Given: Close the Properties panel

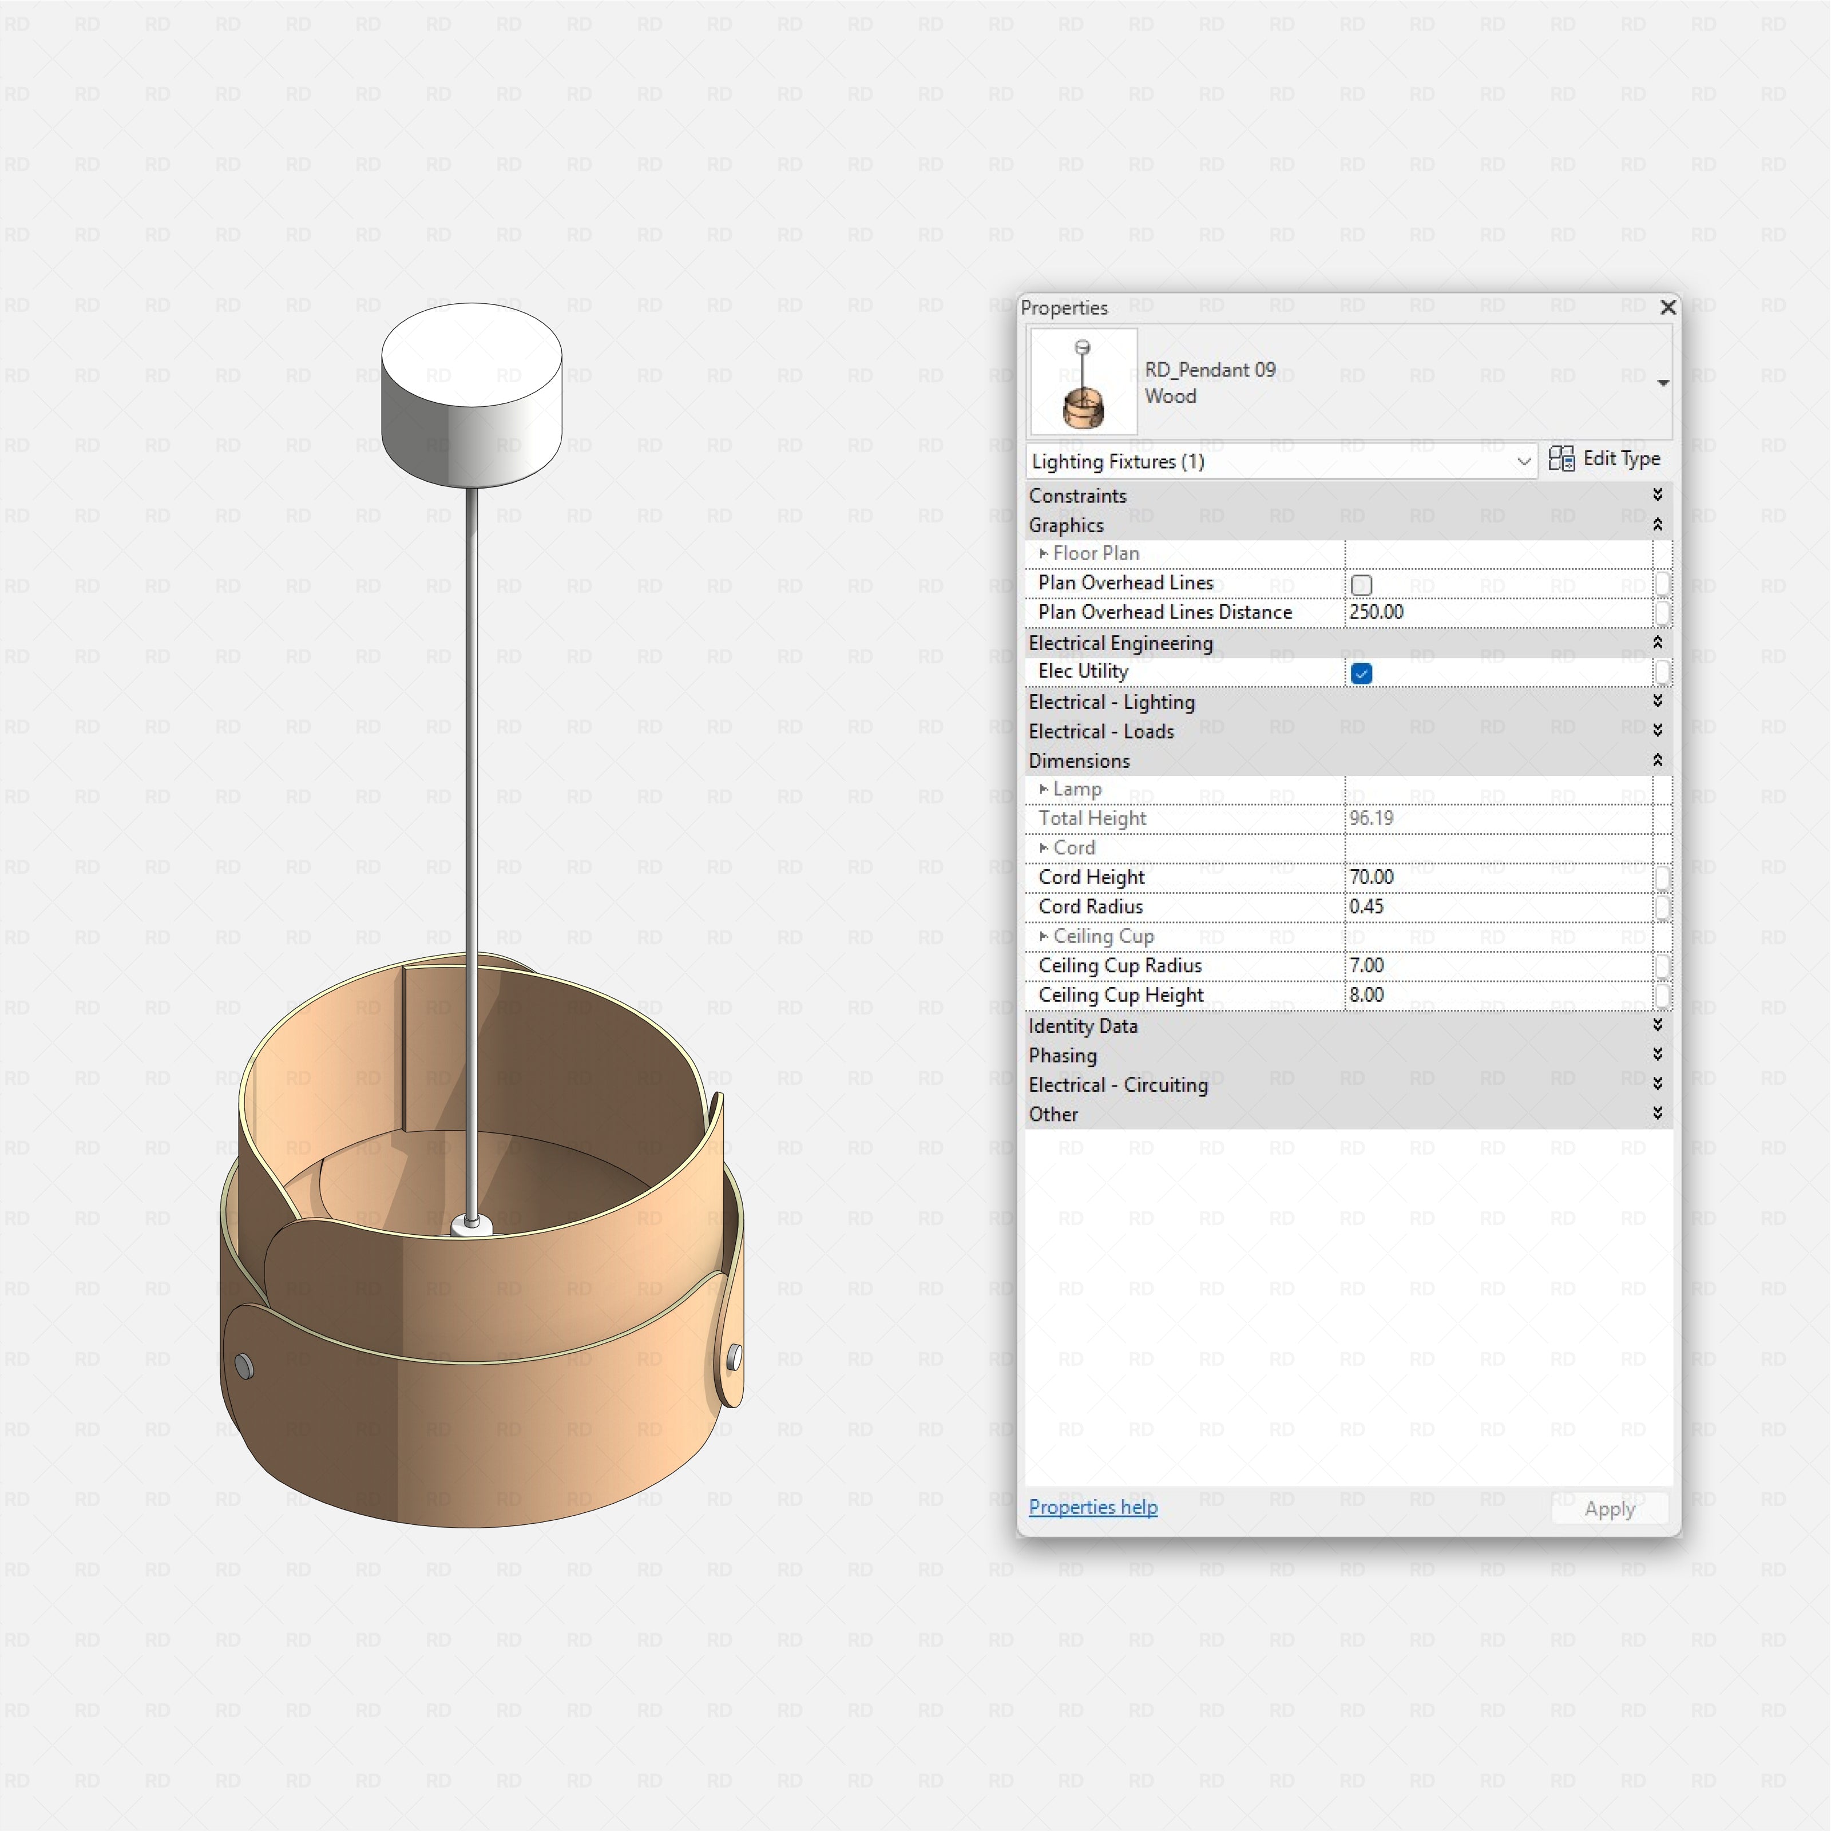Looking at the screenshot, I should tap(1668, 307).
